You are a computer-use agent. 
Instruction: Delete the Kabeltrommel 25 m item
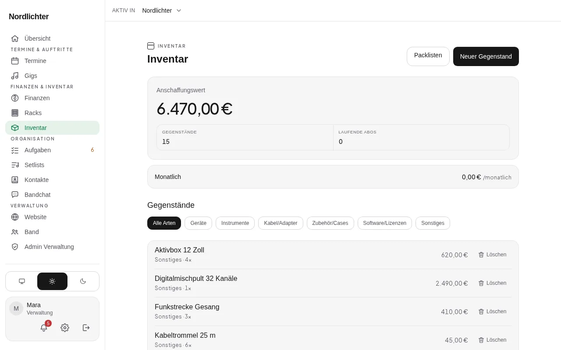point(492,340)
